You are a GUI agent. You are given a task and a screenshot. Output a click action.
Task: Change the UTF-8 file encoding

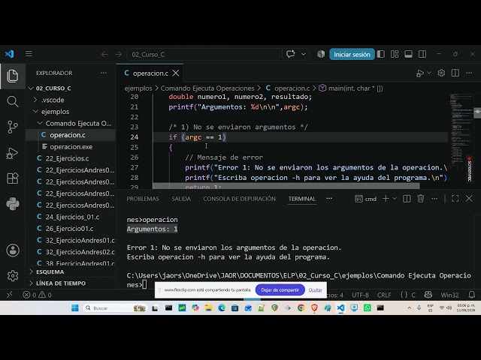(x=361, y=295)
